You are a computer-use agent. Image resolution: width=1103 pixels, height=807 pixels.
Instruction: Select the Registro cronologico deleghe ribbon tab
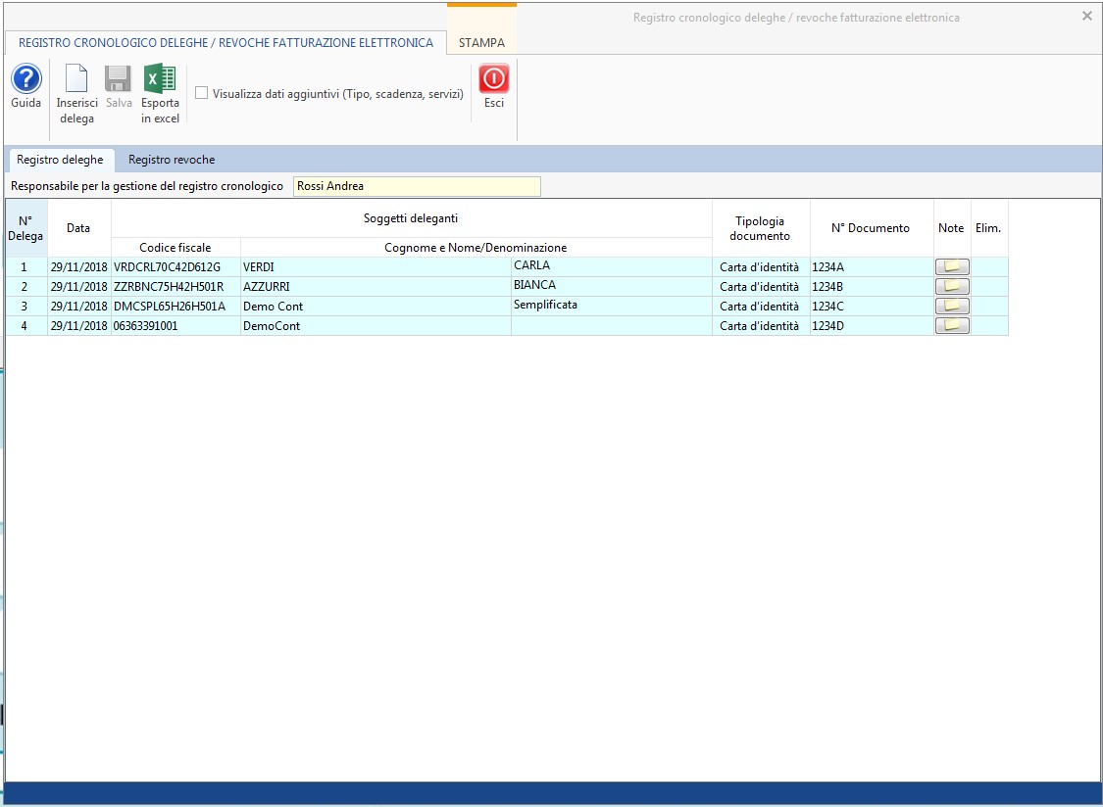pos(226,43)
